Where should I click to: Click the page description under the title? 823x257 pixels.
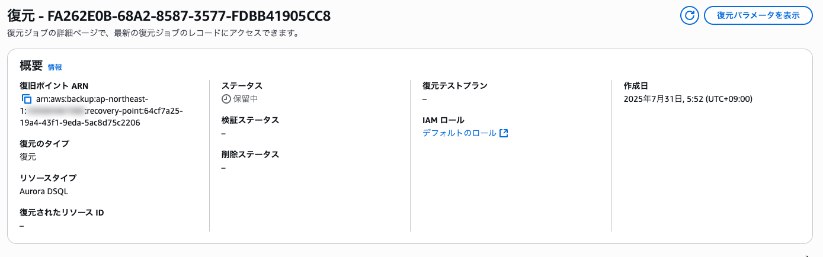tap(152, 33)
